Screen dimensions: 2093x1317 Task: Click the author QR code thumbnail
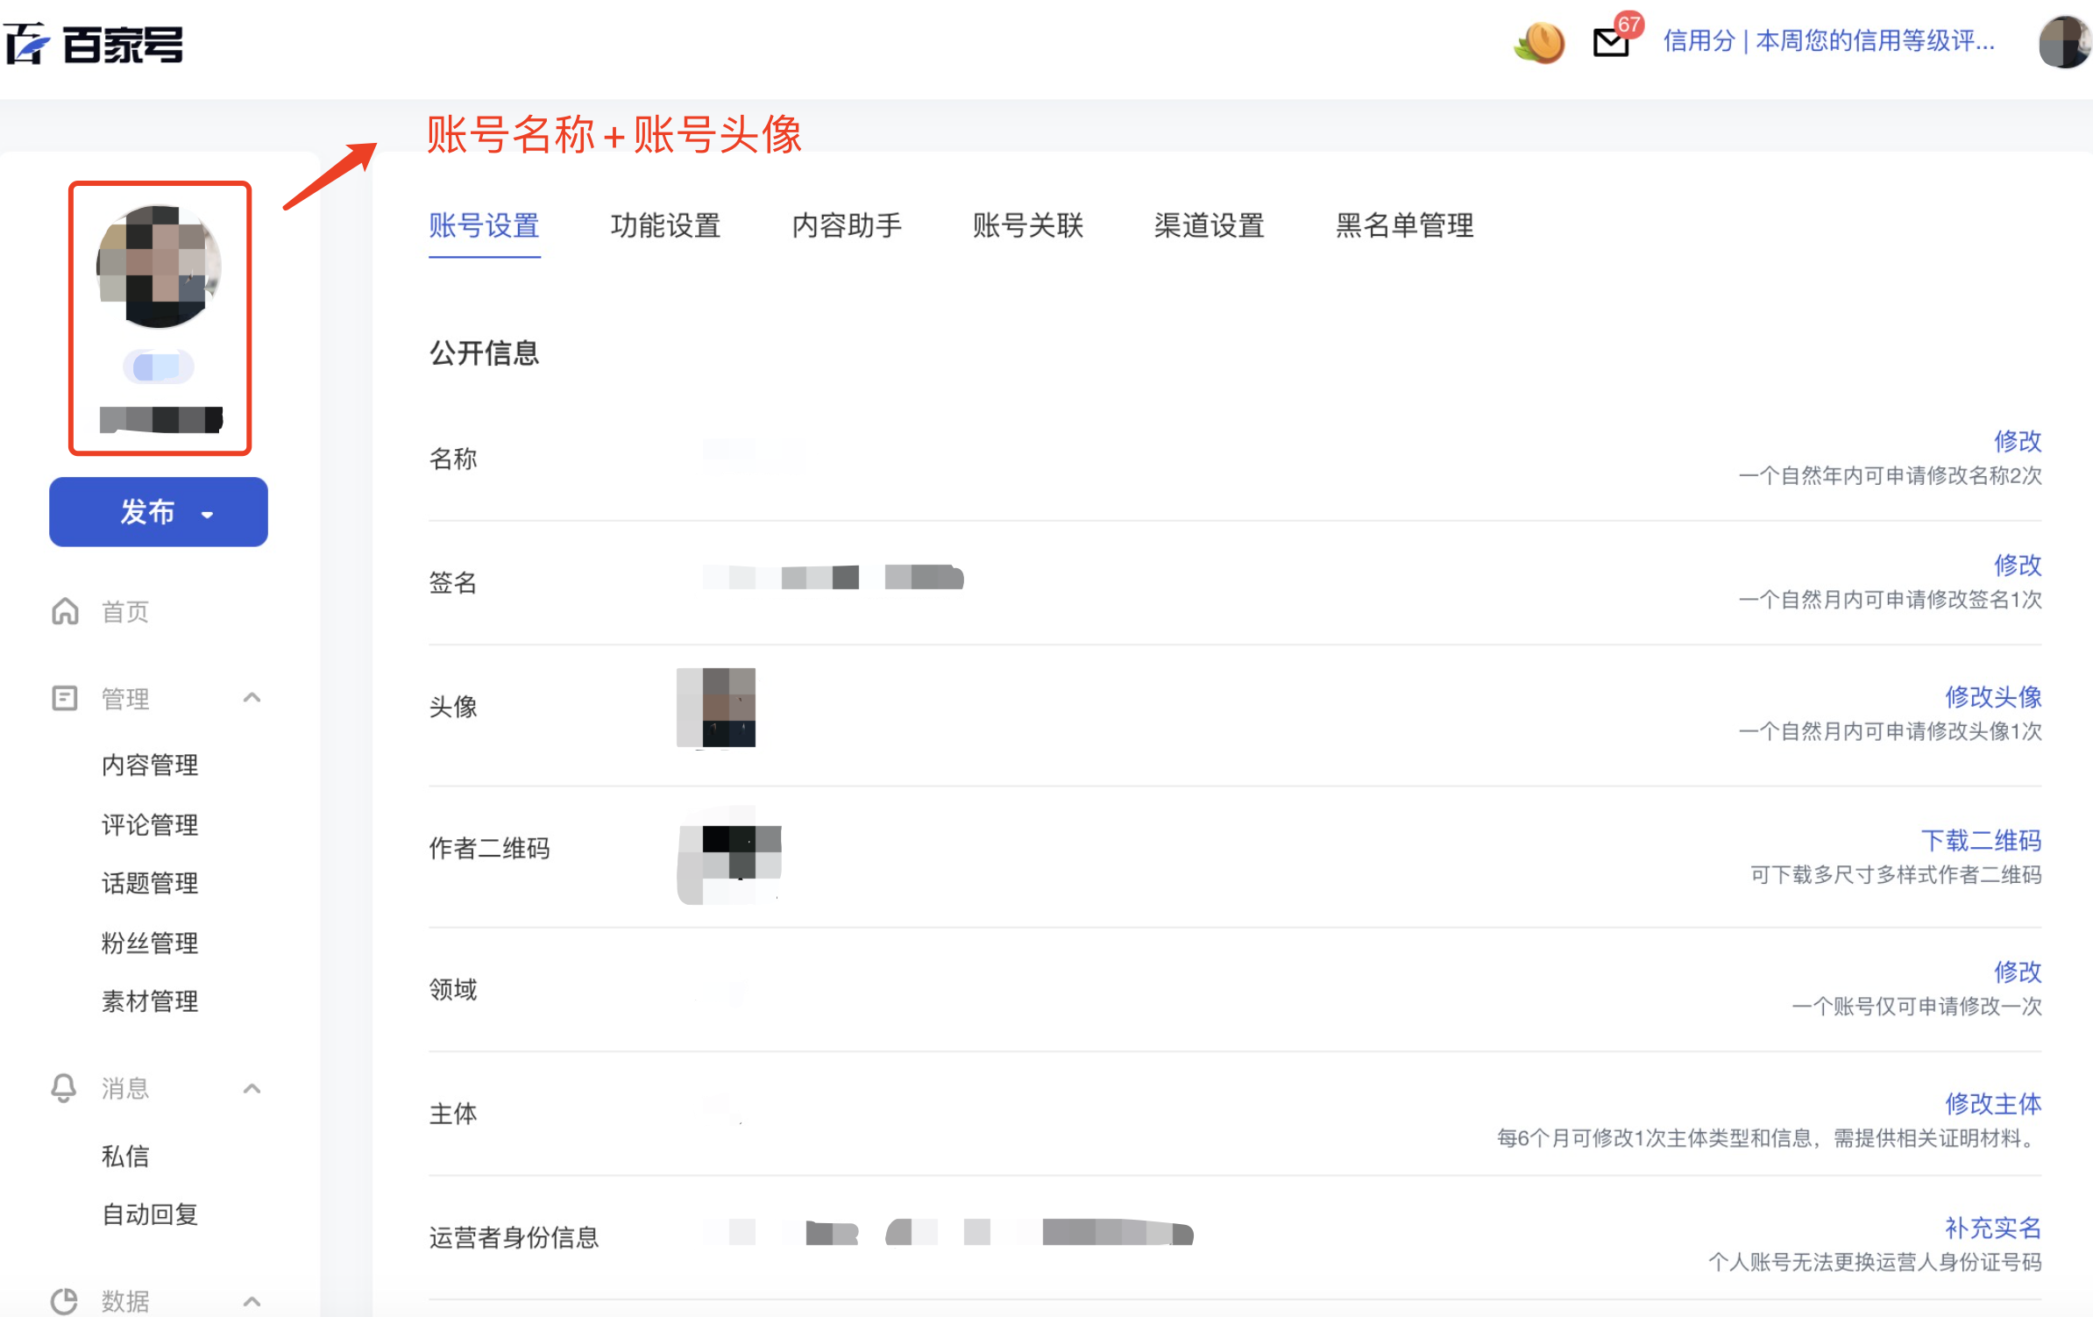[x=729, y=854]
